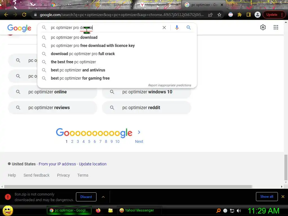Go to results page 8
288x216 pixels.
coord(106,141)
